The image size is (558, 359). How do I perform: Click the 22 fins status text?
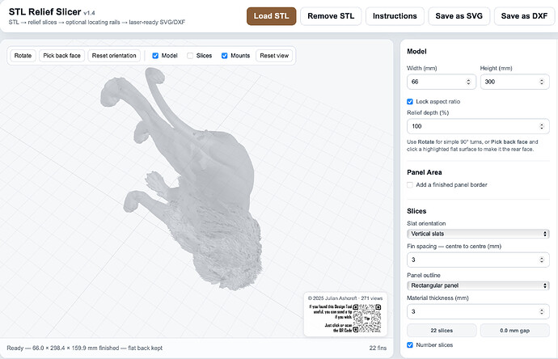click(x=378, y=348)
